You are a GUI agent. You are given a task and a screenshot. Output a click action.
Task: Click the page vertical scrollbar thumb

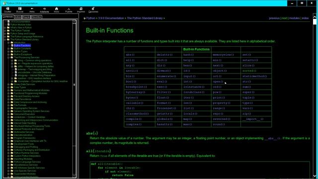tap(315, 22)
